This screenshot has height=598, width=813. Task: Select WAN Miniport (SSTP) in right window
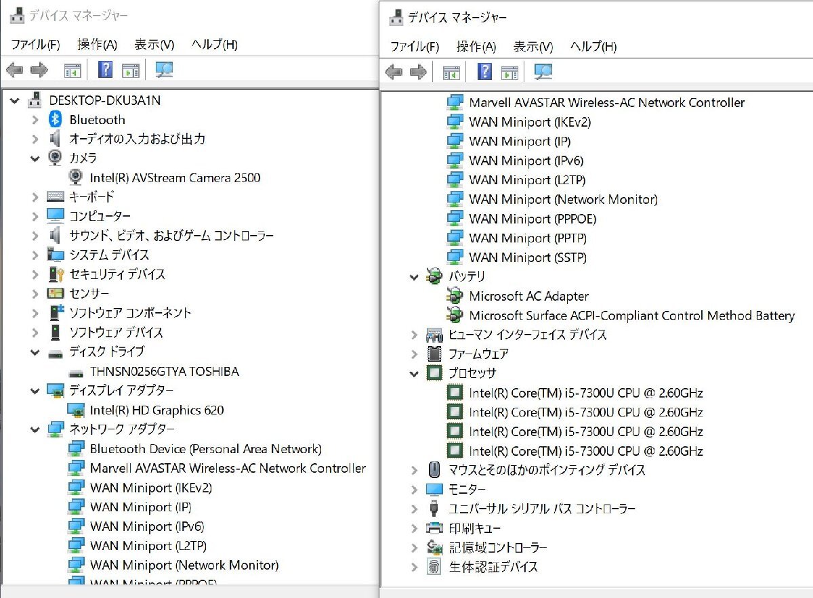pos(528,257)
